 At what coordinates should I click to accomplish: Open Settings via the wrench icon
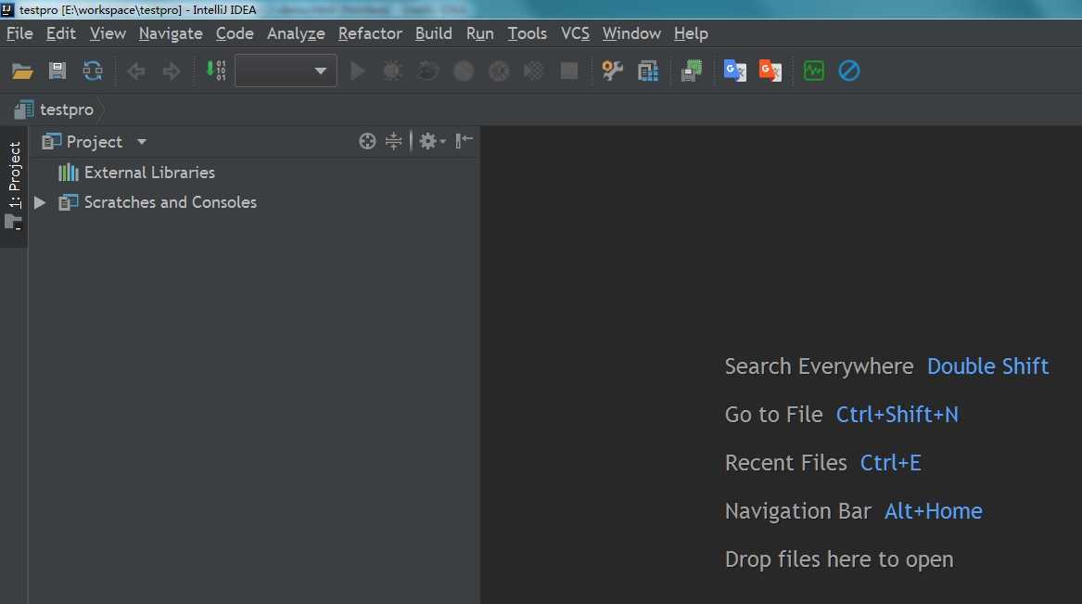(x=612, y=71)
